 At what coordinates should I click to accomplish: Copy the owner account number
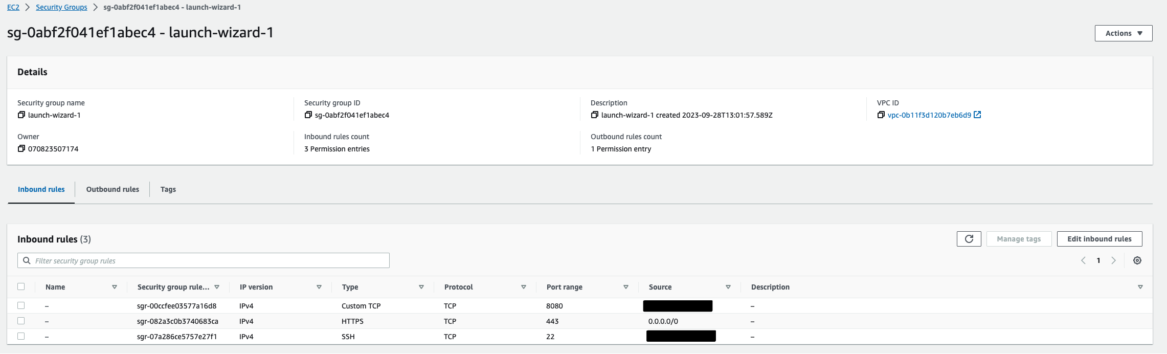tap(21, 149)
